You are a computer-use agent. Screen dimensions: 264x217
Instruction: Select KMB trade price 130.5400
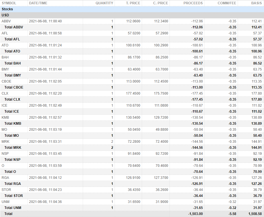click(x=133, y=118)
